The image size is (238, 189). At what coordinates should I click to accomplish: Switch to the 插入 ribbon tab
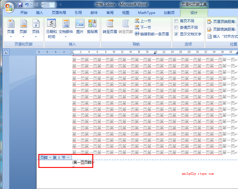click(39, 13)
